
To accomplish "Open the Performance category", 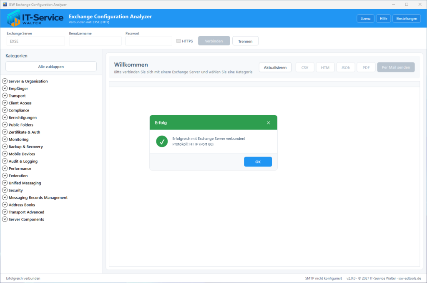I will [x=20, y=169].
